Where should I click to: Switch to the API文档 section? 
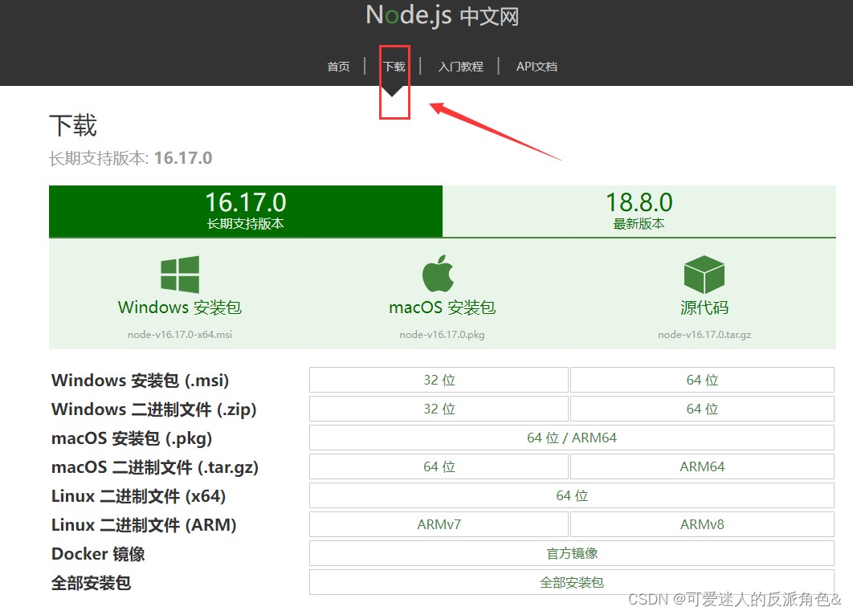[x=536, y=67]
